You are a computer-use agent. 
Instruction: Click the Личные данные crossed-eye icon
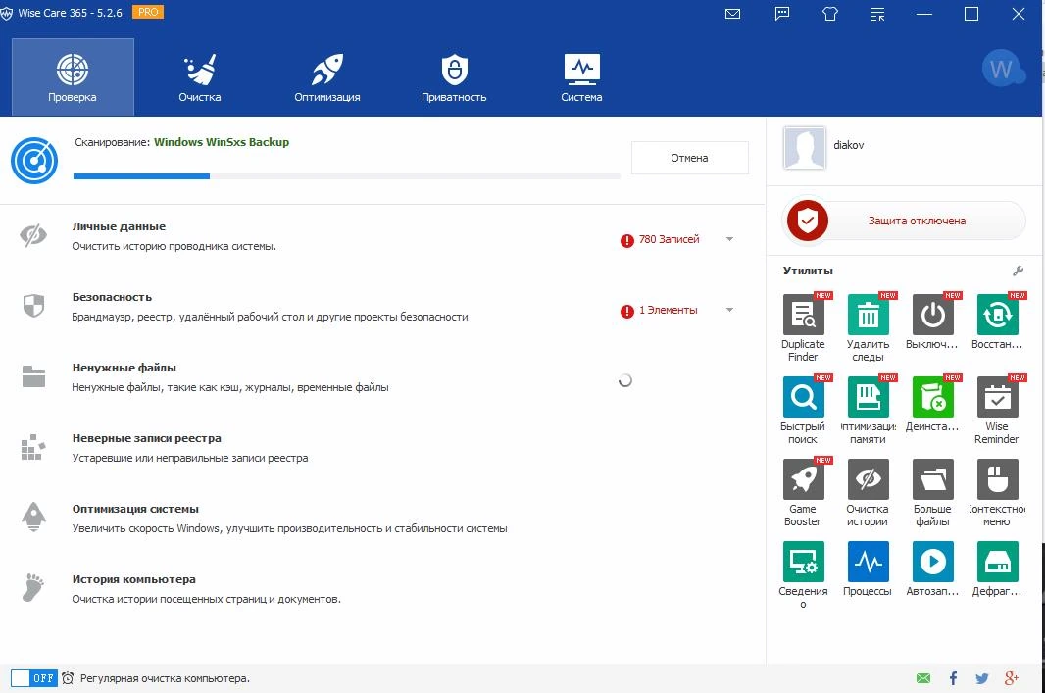[33, 235]
